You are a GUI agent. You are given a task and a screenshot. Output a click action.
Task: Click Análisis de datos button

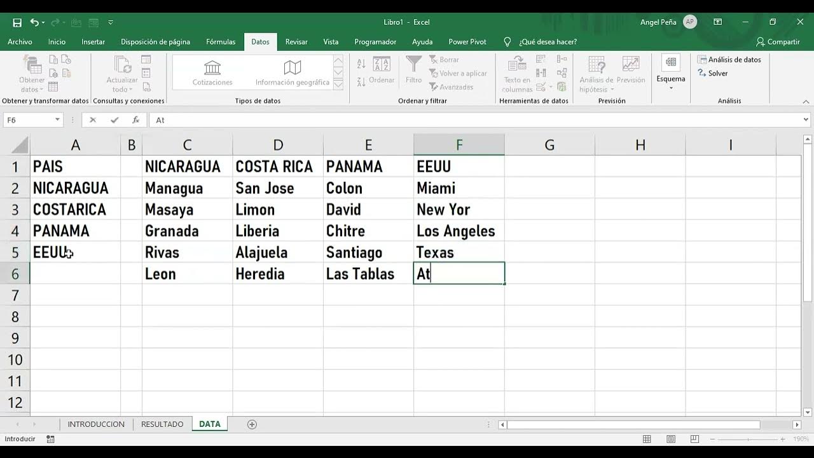(x=729, y=60)
